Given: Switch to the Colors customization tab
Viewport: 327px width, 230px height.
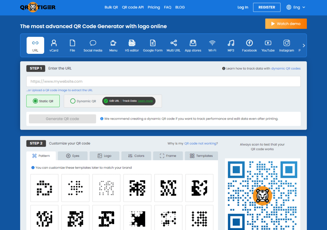Looking at the screenshot, I should 136,156.
